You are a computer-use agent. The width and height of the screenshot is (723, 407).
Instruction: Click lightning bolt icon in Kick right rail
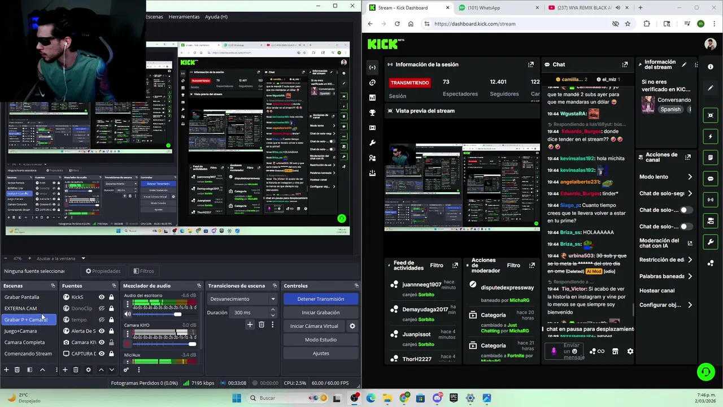(x=711, y=136)
